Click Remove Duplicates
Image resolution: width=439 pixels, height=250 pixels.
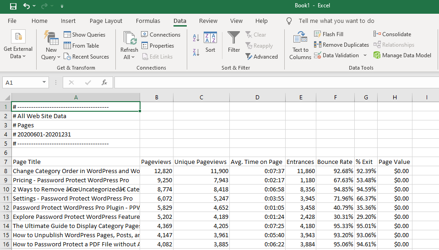click(341, 45)
